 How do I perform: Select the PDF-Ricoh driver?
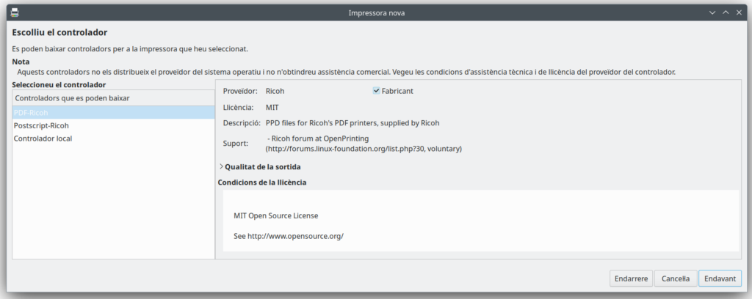[x=31, y=113]
